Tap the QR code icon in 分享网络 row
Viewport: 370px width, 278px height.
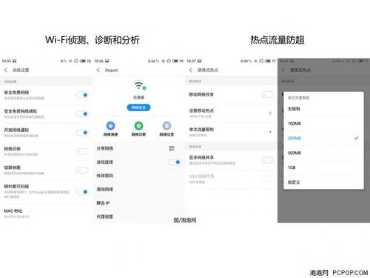(x=172, y=148)
